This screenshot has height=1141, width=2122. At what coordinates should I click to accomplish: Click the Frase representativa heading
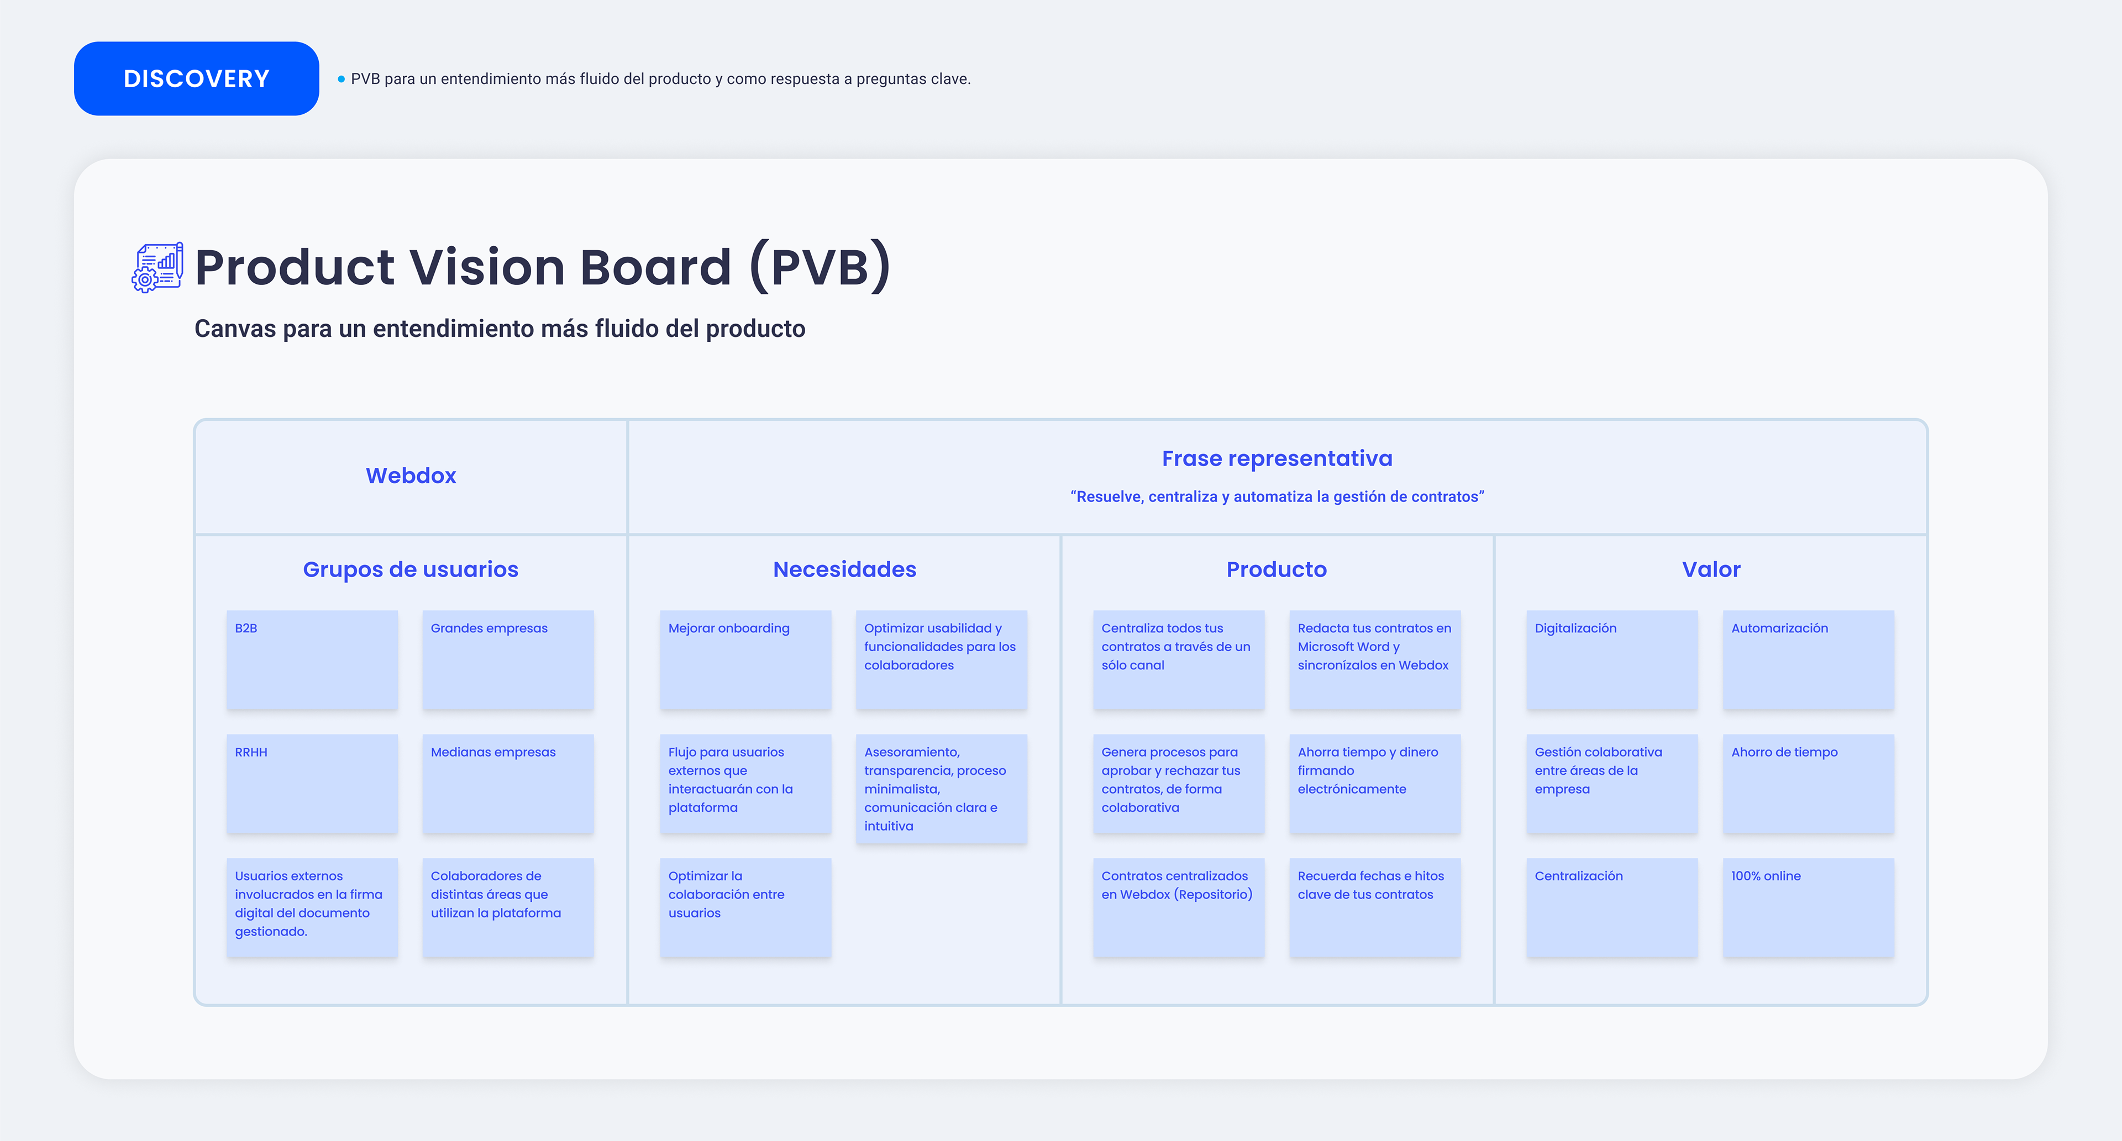1276,458
